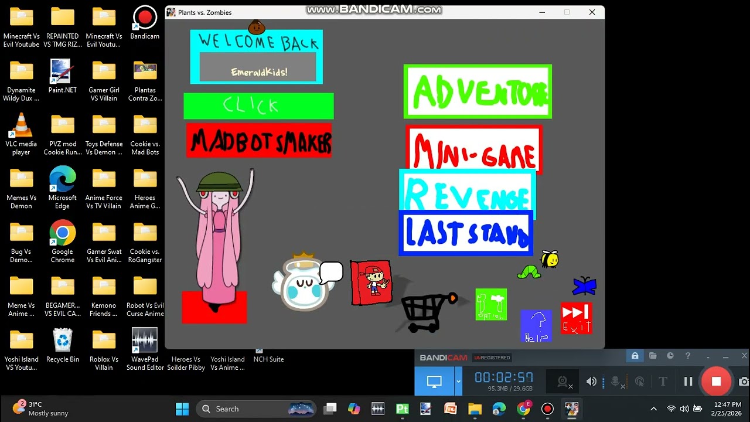The width and height of the screenshot is (750, 422).
Task: Show hidden system tray icons chevron
Action: [x=654, y=409]
